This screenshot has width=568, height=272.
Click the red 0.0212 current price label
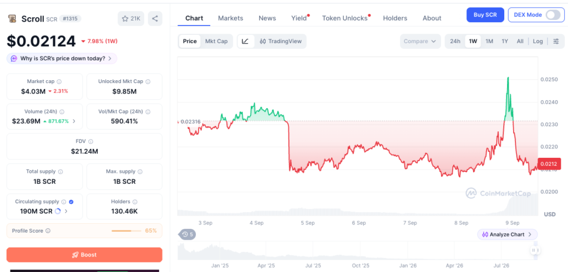pyautogui.click(x=550, y=164)
